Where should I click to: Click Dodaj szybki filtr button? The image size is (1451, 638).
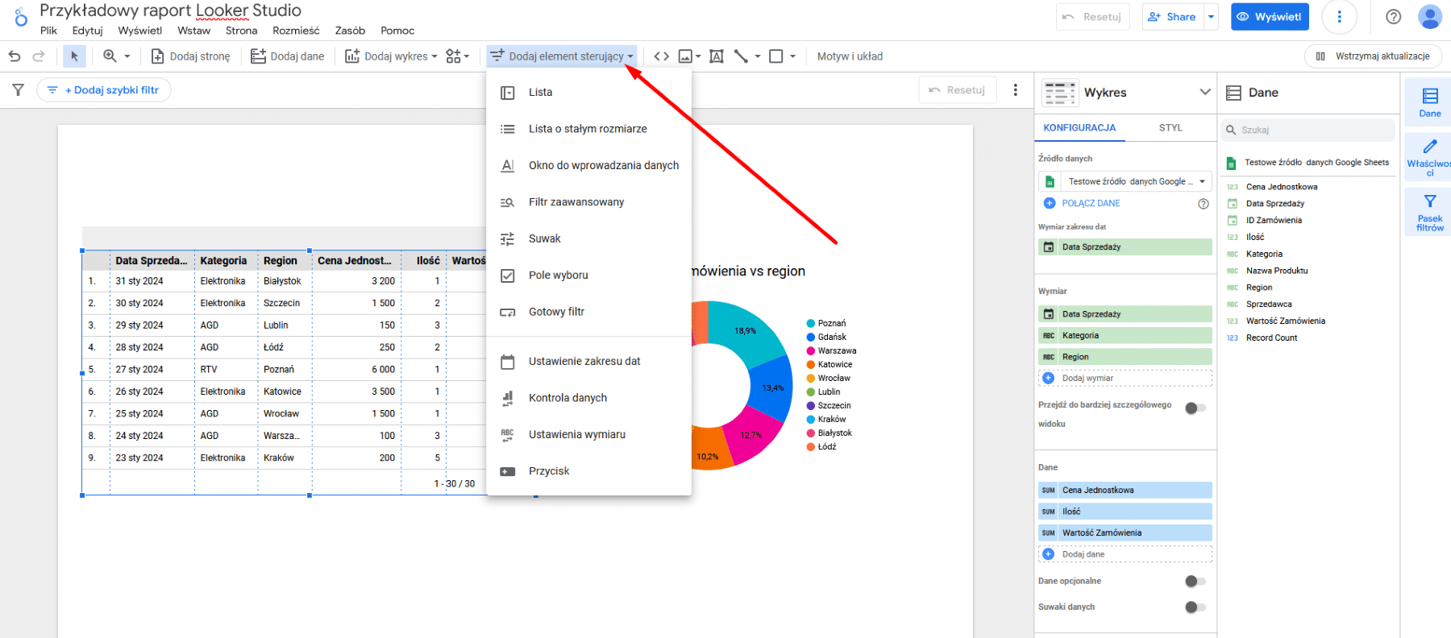coord(103,90)
